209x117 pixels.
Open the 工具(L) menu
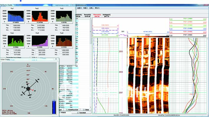91,8
